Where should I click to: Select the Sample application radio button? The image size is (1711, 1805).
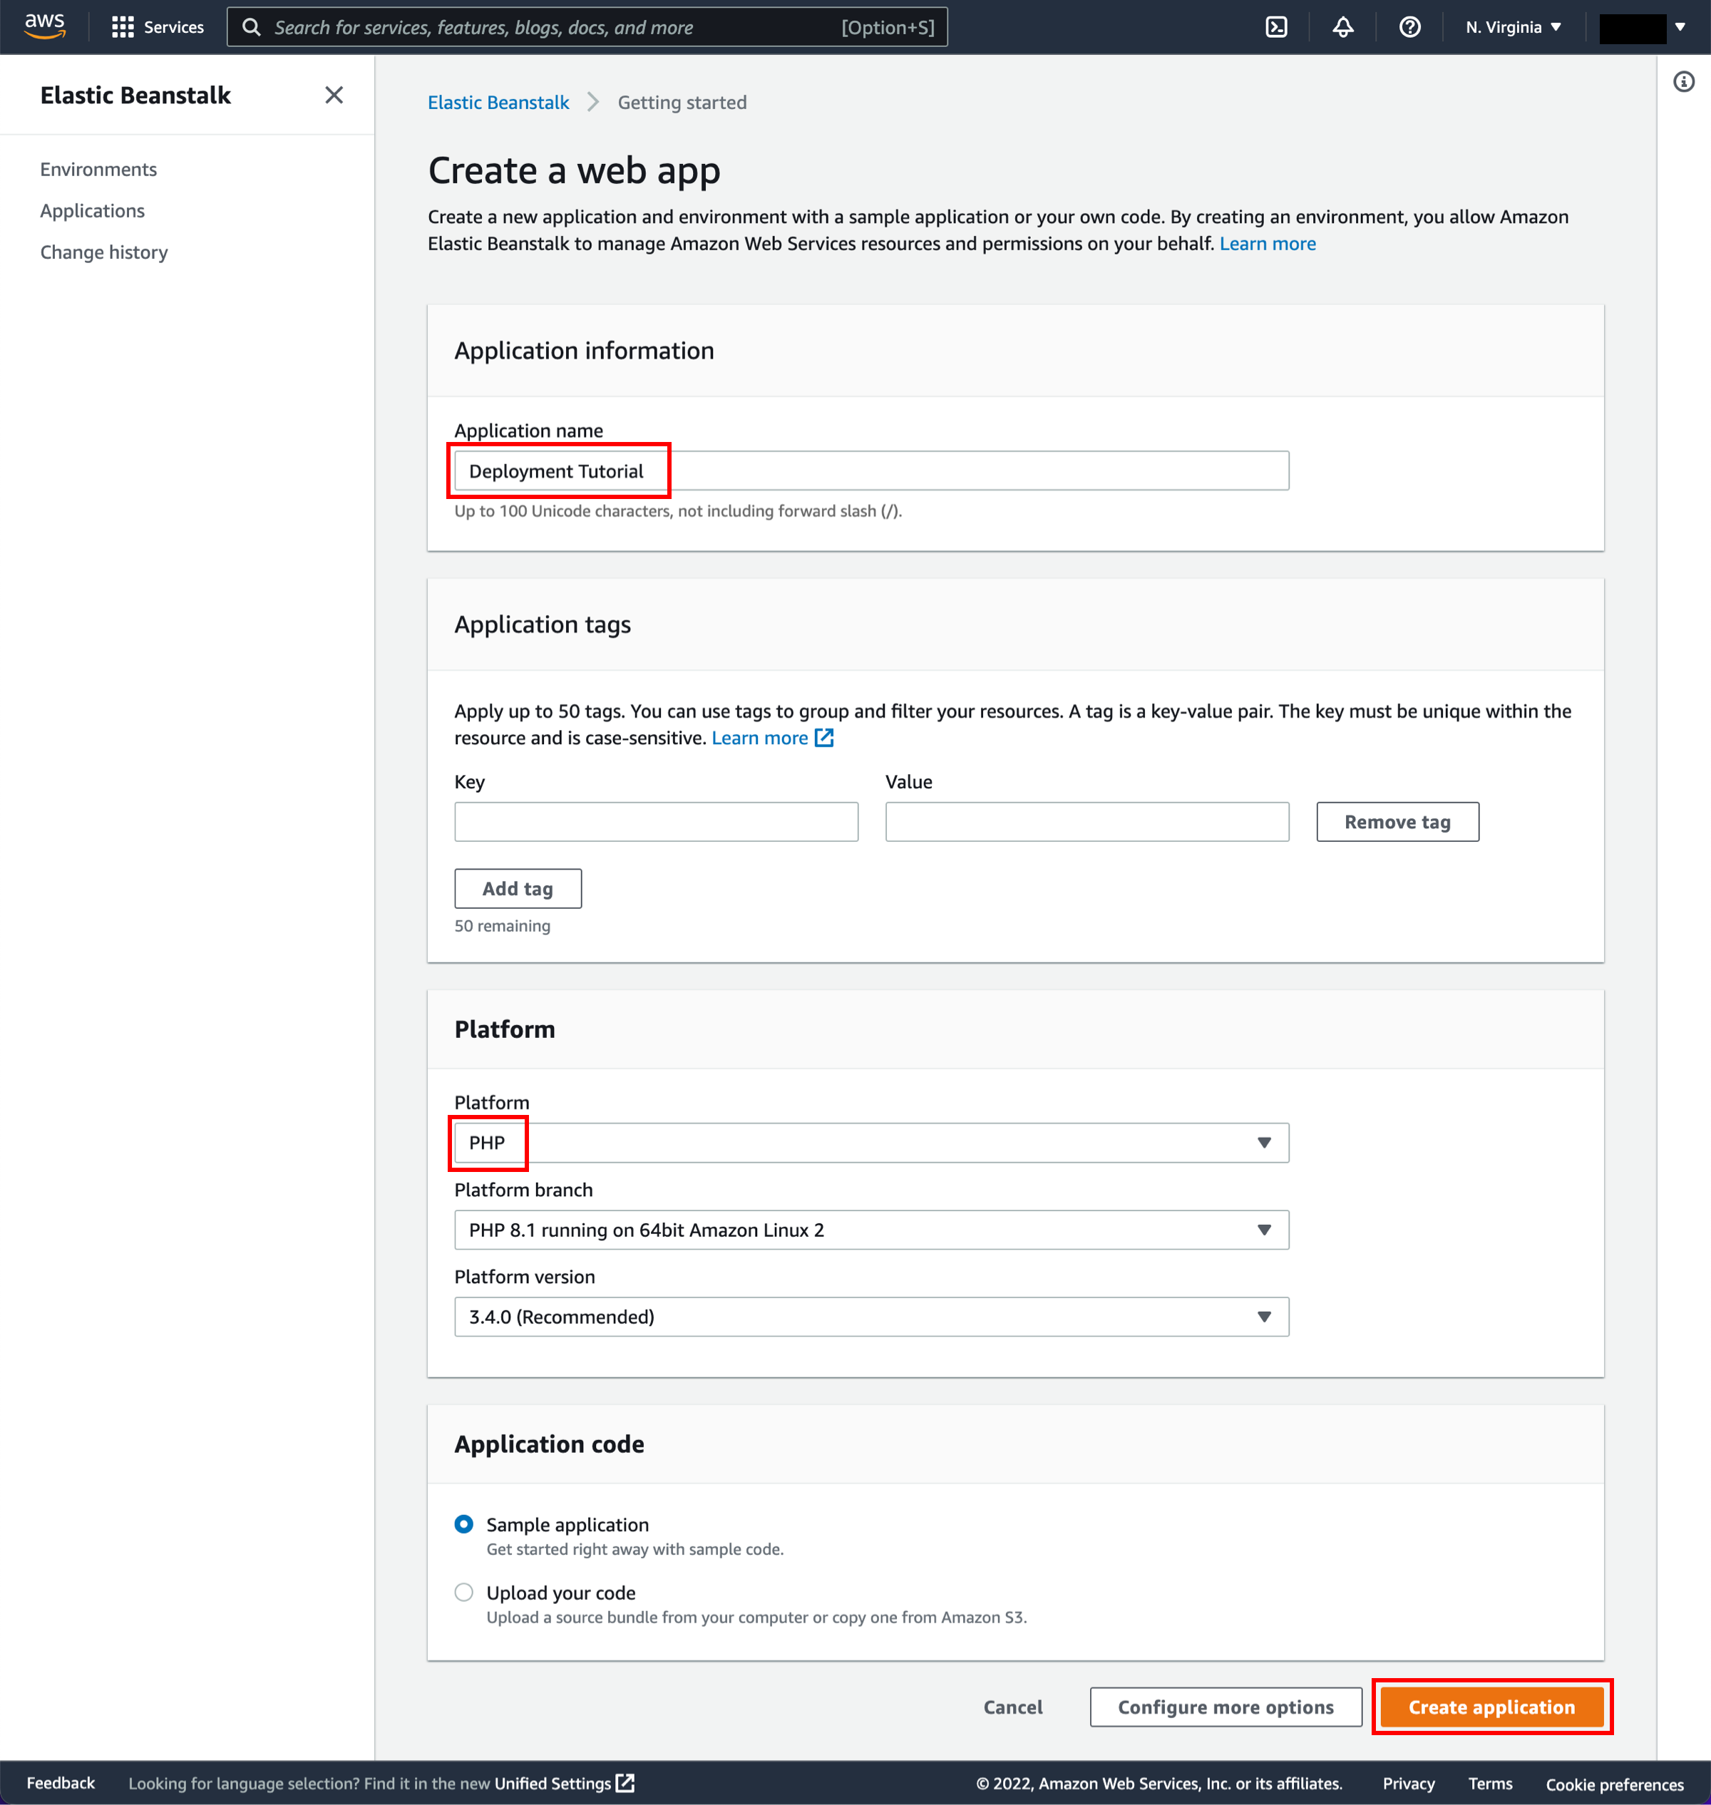463,1524
